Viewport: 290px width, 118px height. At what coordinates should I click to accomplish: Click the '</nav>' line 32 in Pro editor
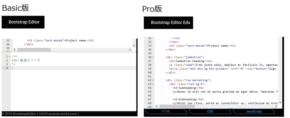pyautogui.click(x=174, y=42)
